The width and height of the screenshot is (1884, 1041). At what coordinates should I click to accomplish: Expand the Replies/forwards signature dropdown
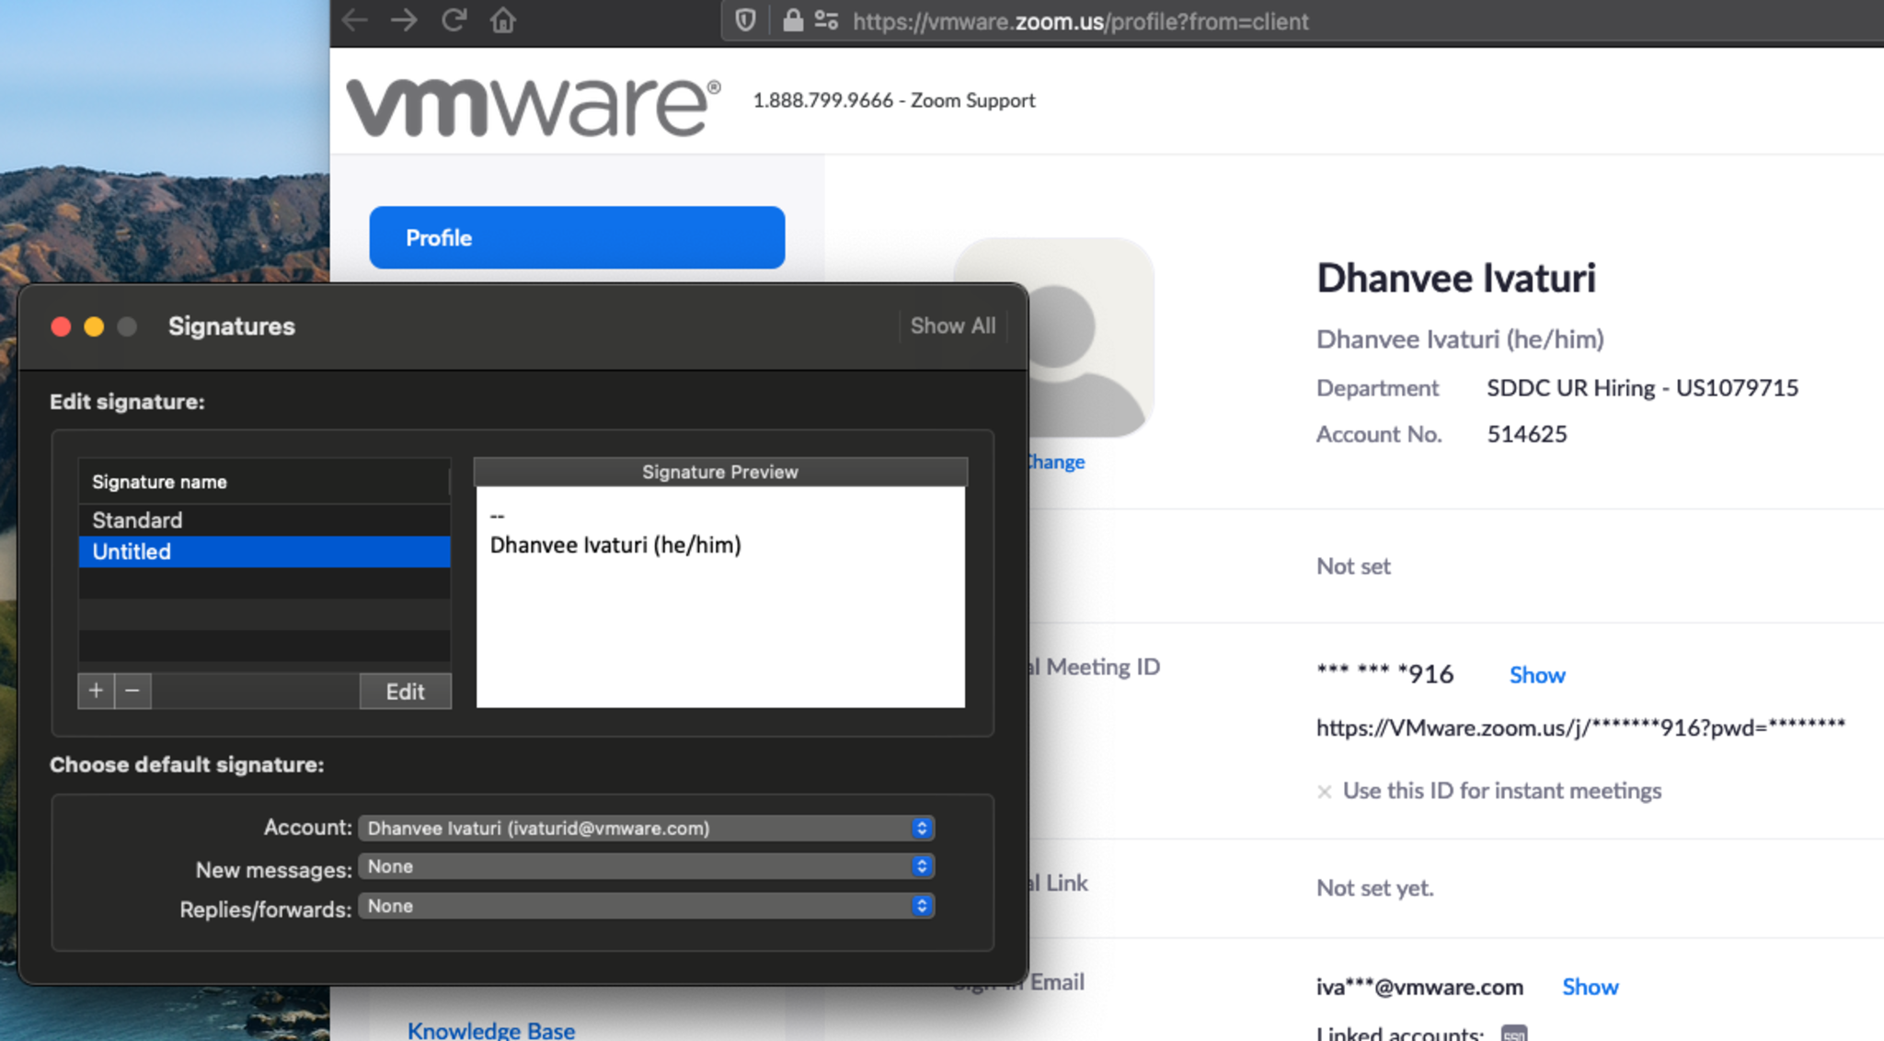click(646, 906)
